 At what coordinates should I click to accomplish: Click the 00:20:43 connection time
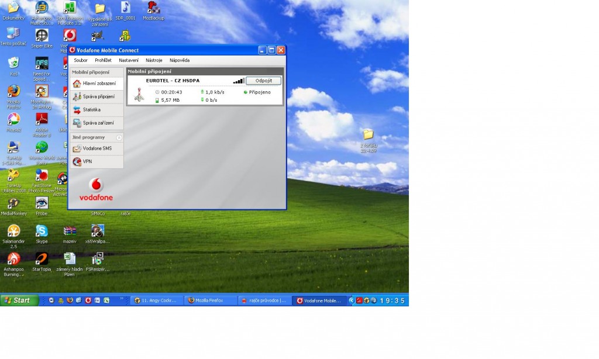click(x=171, y=92)
